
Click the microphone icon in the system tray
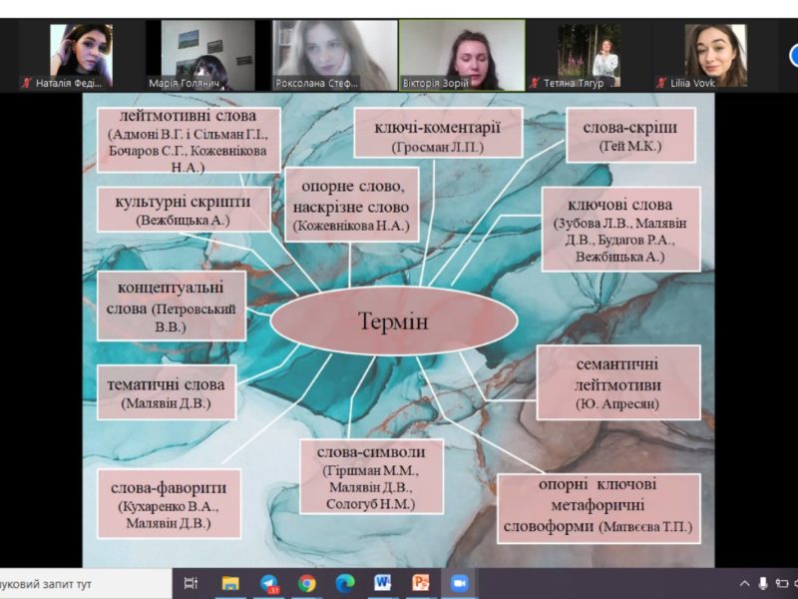763,583
